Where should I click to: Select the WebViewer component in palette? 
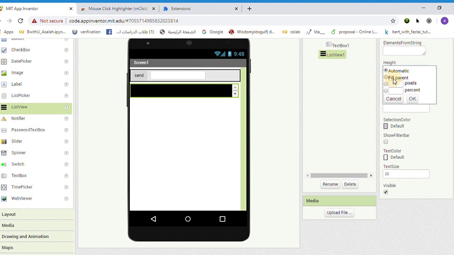click(x=22, y=198)
